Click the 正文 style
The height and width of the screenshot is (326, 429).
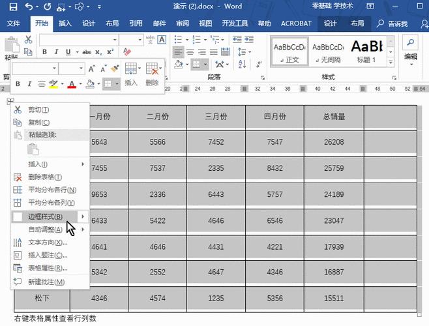[289, 52]
